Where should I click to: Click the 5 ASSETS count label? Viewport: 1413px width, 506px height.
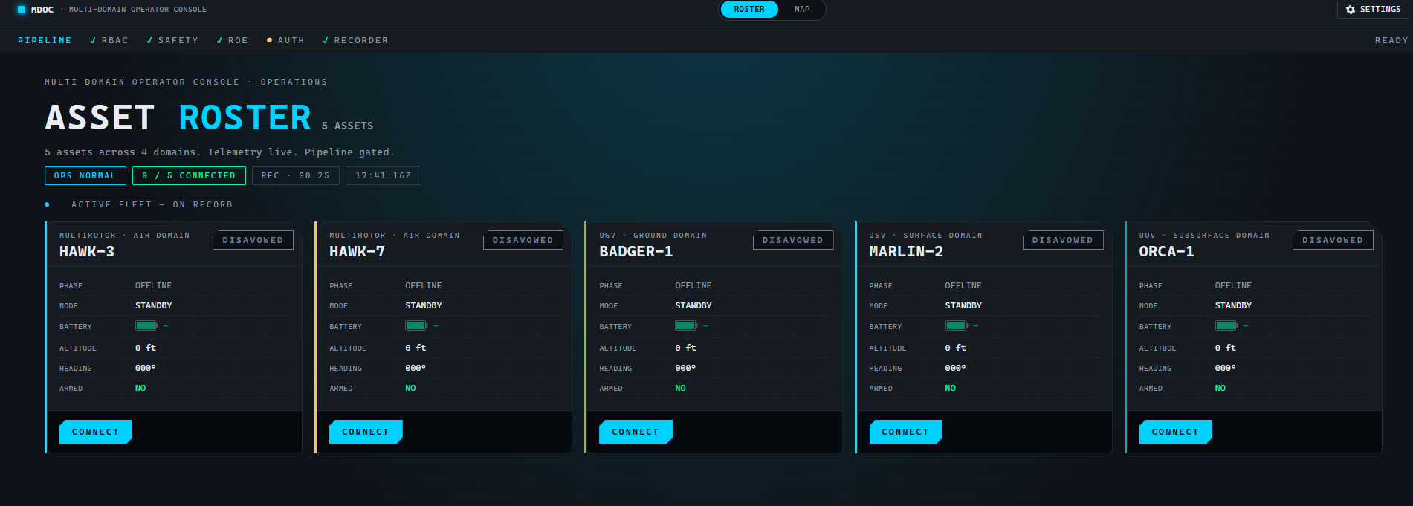click(x=347, y=126)
